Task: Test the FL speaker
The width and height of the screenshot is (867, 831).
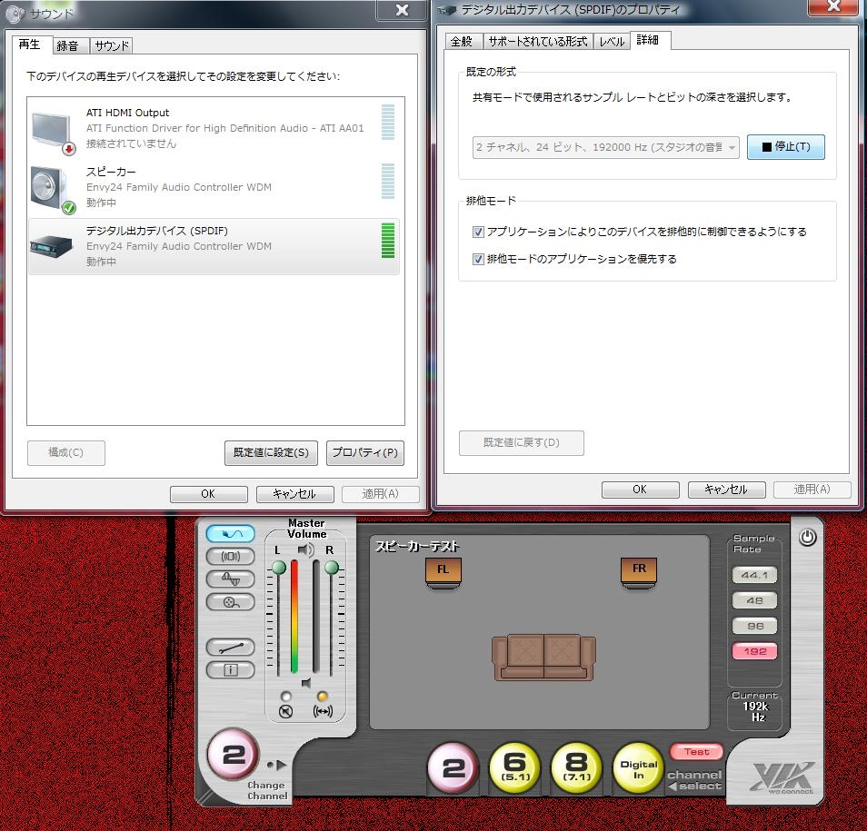Action: 443,571
